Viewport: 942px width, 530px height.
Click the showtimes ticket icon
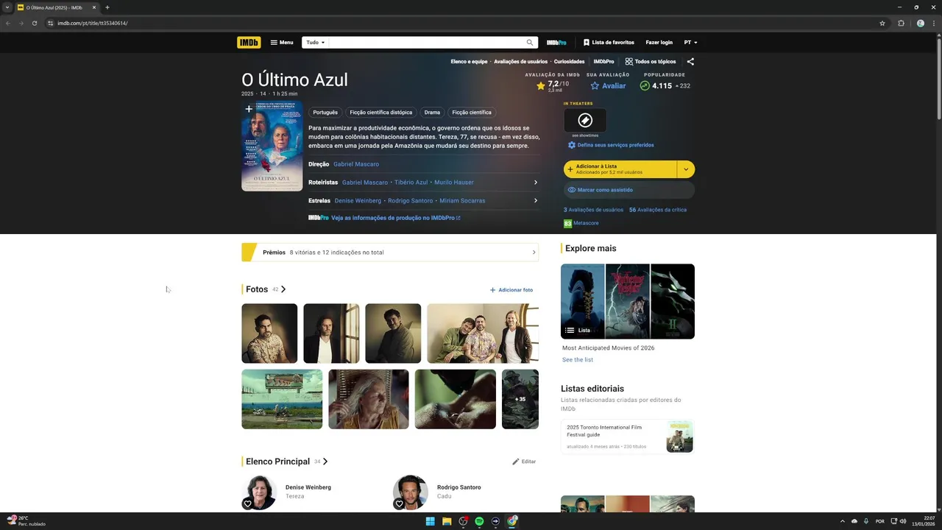[x=585, y=120]
